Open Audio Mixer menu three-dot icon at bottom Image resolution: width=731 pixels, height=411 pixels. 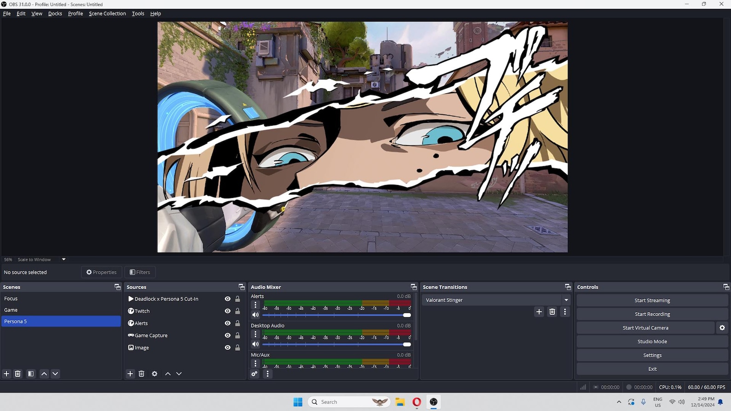(x=267, y=374)
